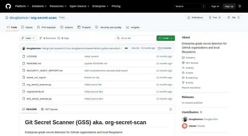Expand the Platform menu
Screen dimensions: 248x136
point(22,6)
